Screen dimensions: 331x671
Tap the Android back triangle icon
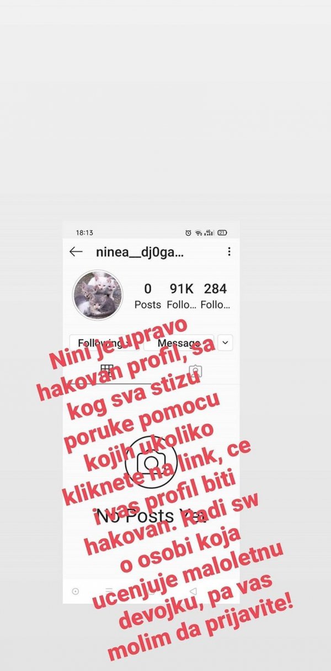click(x=193, y=591)
